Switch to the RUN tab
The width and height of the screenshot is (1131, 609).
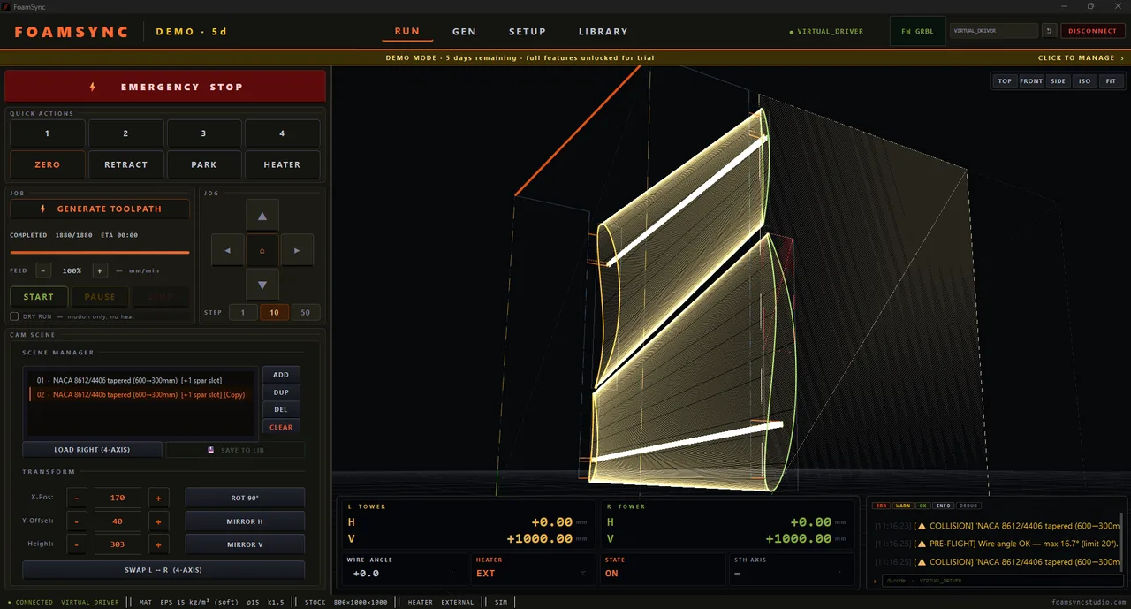click(x=407, y=31)
